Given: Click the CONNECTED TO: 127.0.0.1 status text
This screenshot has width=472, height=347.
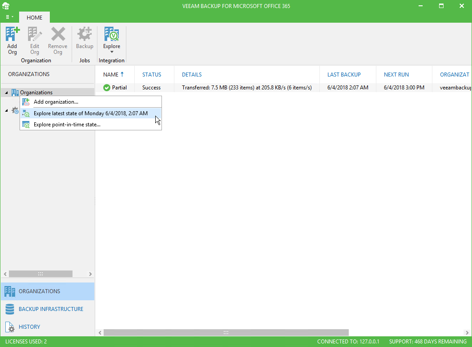Looking at the screenshot, I should [348, 342].
